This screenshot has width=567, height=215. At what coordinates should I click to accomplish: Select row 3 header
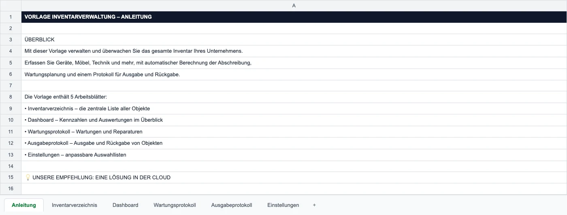pyautogui.click(x=11, y=40)
